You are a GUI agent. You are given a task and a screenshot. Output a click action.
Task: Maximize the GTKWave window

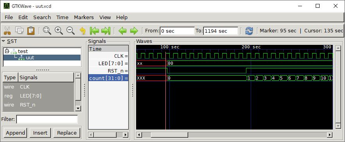(x=318, y=6)
